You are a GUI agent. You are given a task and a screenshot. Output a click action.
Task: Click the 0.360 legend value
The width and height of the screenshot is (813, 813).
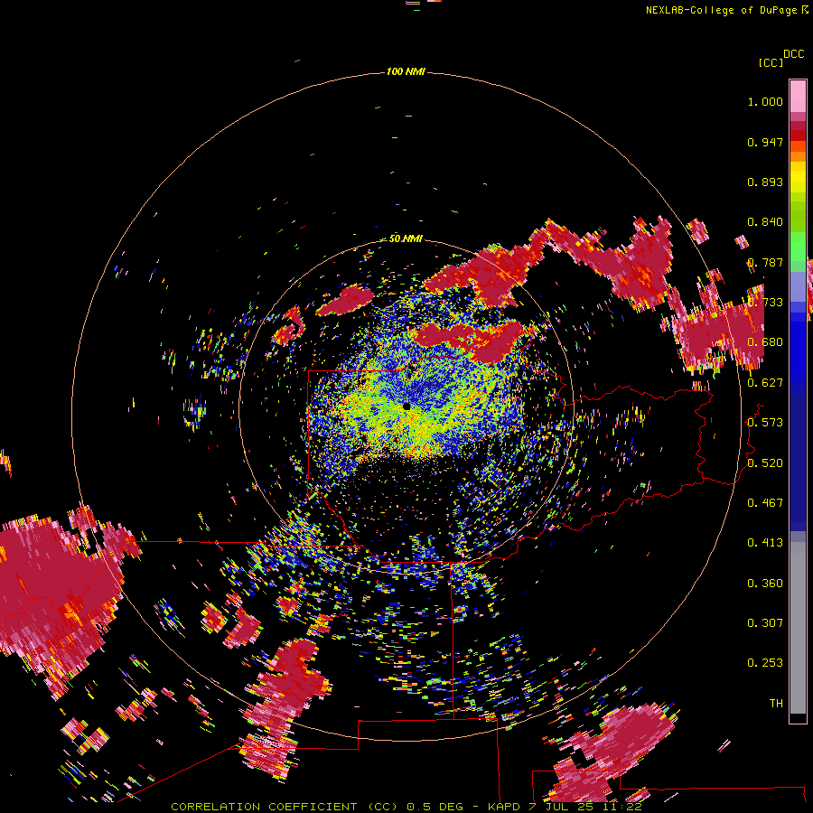[x=765, y=584]
